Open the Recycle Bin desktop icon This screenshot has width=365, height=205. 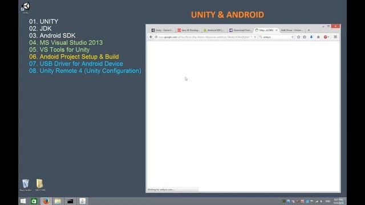25,185
